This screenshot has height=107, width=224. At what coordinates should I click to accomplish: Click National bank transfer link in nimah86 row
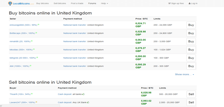point(75,41)
